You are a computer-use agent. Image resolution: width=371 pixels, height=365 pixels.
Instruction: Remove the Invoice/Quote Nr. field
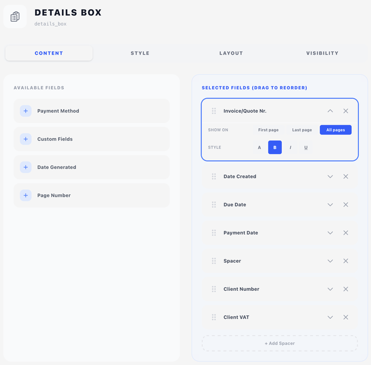(x=345, y=111)
